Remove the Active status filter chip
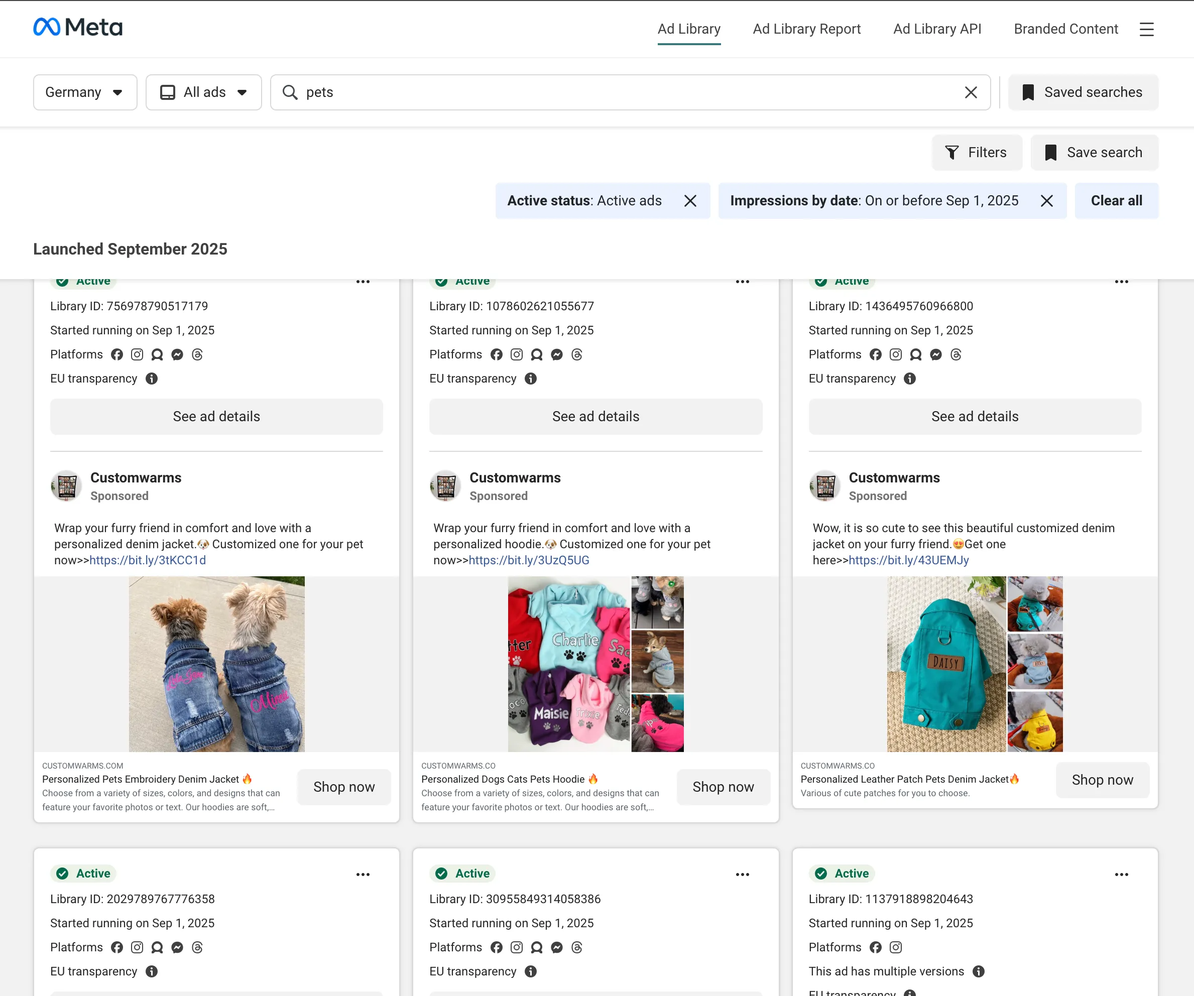1194x996 pixels. click(x=690, y=201)
